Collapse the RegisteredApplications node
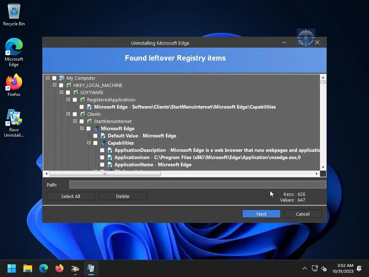 (x=68, y=100)
